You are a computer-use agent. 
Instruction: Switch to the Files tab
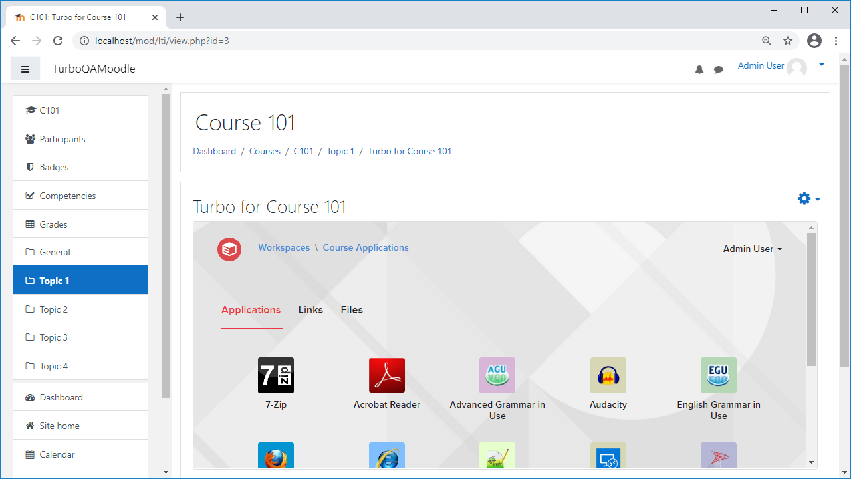click(351, 309)
